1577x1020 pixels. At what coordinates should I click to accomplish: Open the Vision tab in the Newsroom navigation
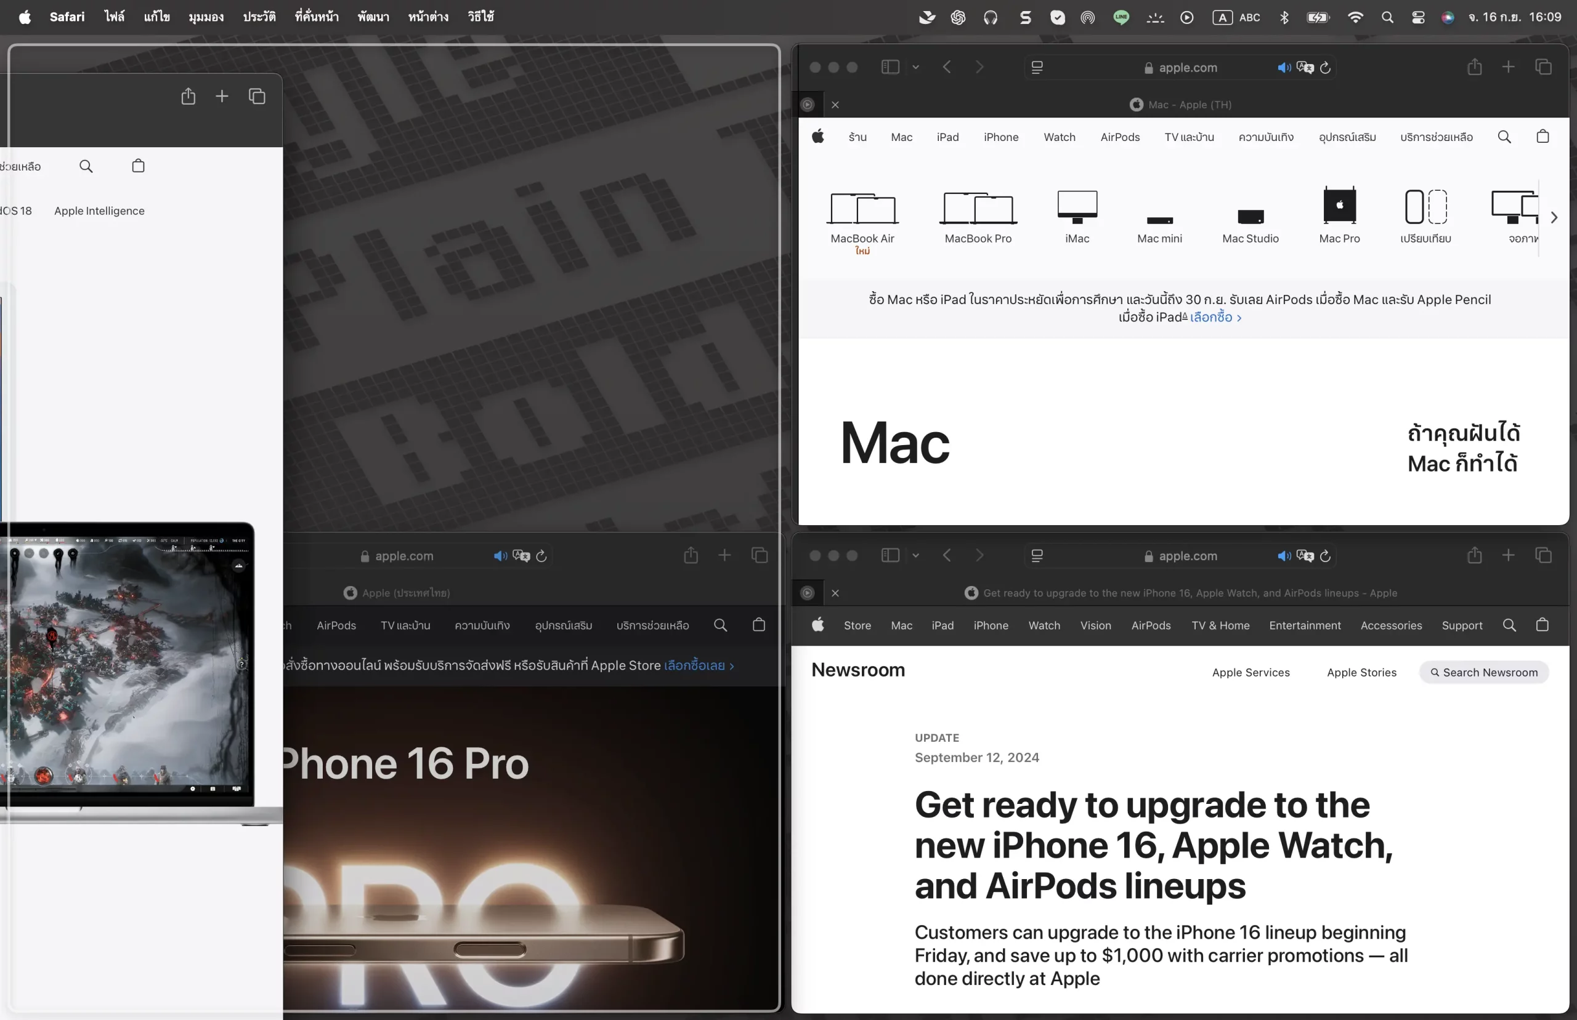tap(1095, 625)
